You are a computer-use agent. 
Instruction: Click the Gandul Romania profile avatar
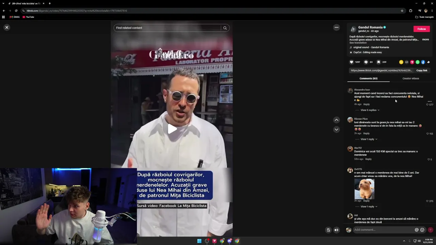353,29
